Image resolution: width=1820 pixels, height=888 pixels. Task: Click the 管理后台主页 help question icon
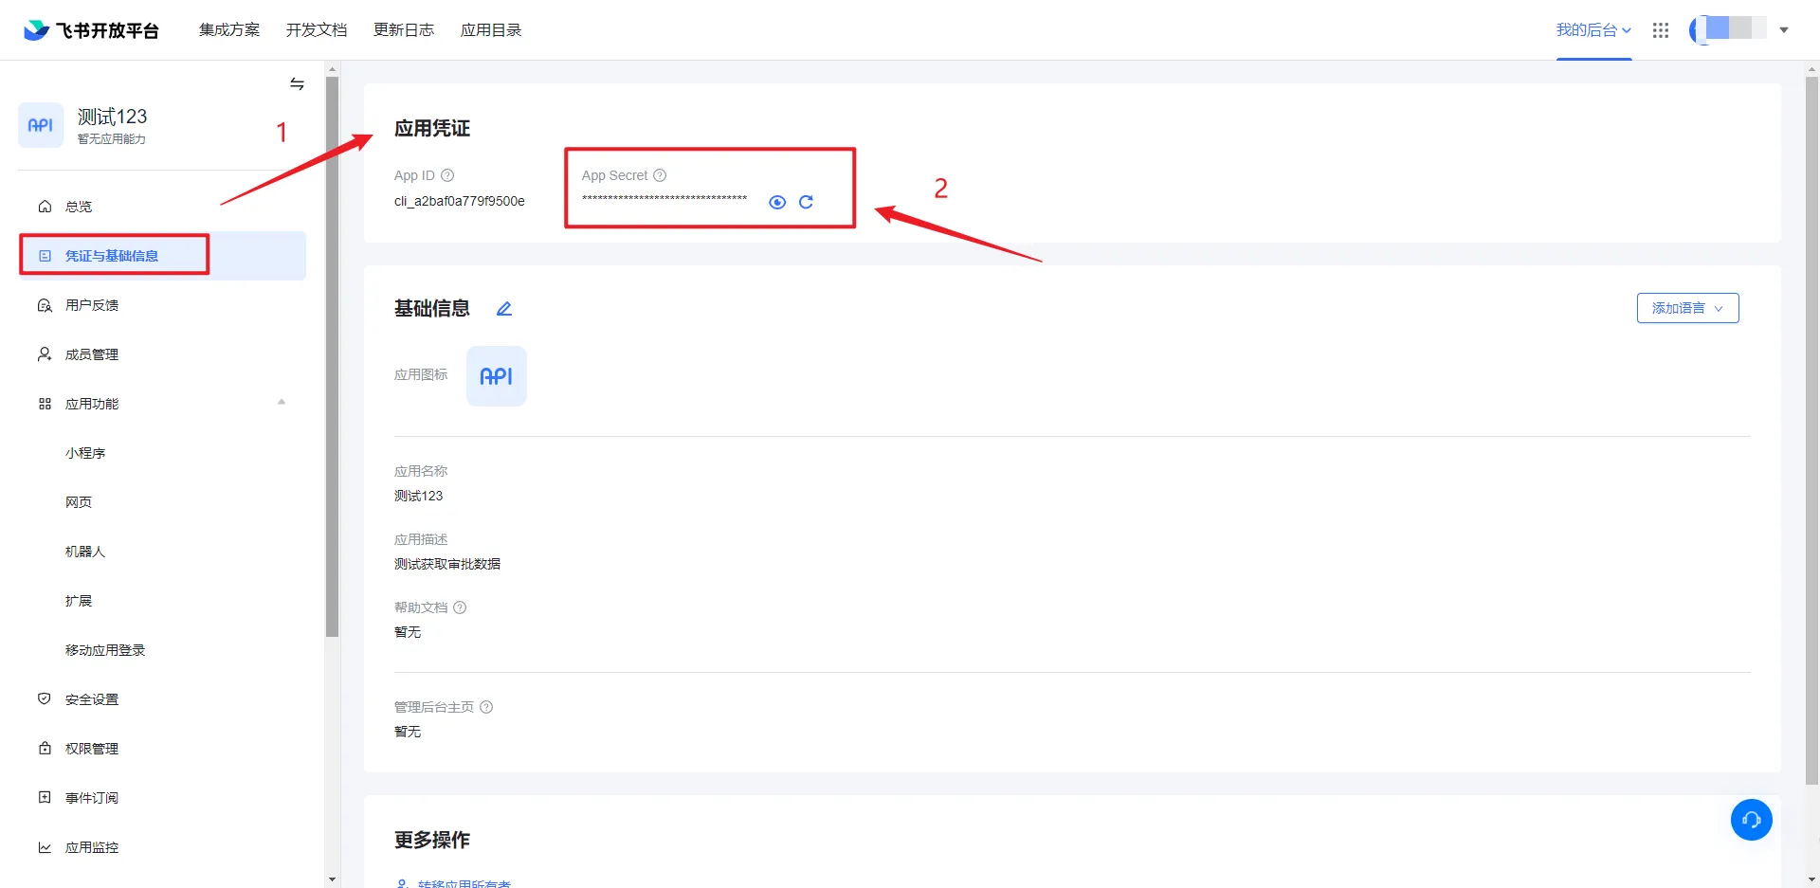point(486,707)
